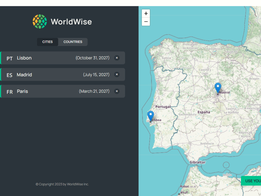Click the Región de Murcia map label
This screenshot has width=261, height=196.
(246, 134)
